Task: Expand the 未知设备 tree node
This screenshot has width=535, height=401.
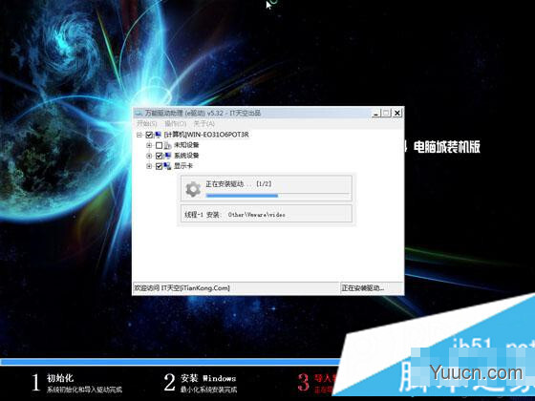Action: (x=149, y=145)
